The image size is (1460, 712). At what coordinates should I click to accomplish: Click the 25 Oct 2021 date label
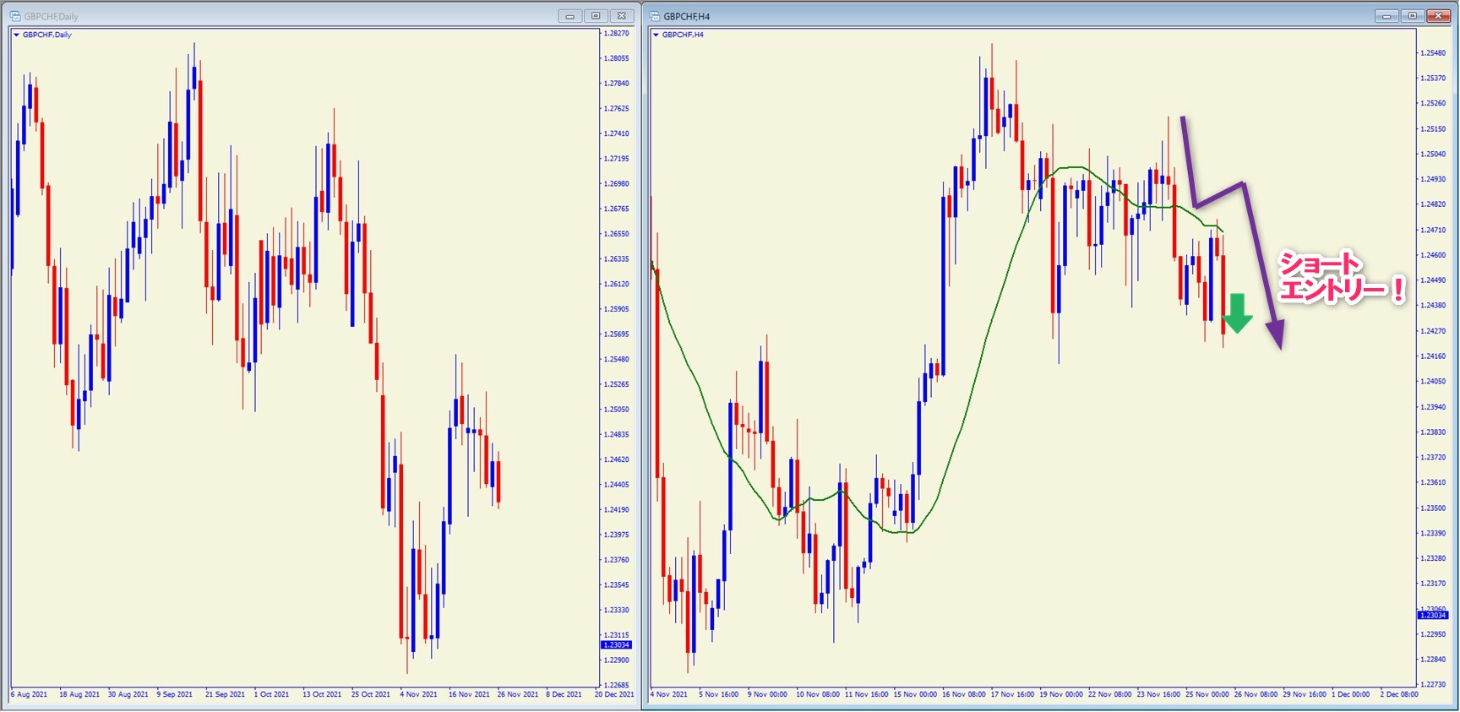[371, 694]
